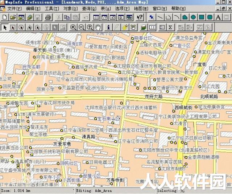Image resolution: width=232 pixels, height=194 pixels.
Task: Open the 选项[P] menu
Action: tap(123, 9)
